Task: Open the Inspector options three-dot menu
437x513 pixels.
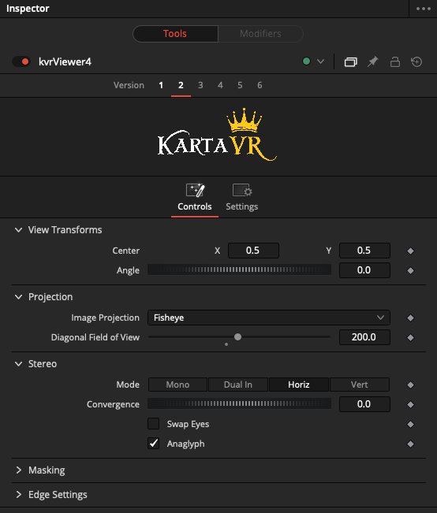Action: click(424, 9)
